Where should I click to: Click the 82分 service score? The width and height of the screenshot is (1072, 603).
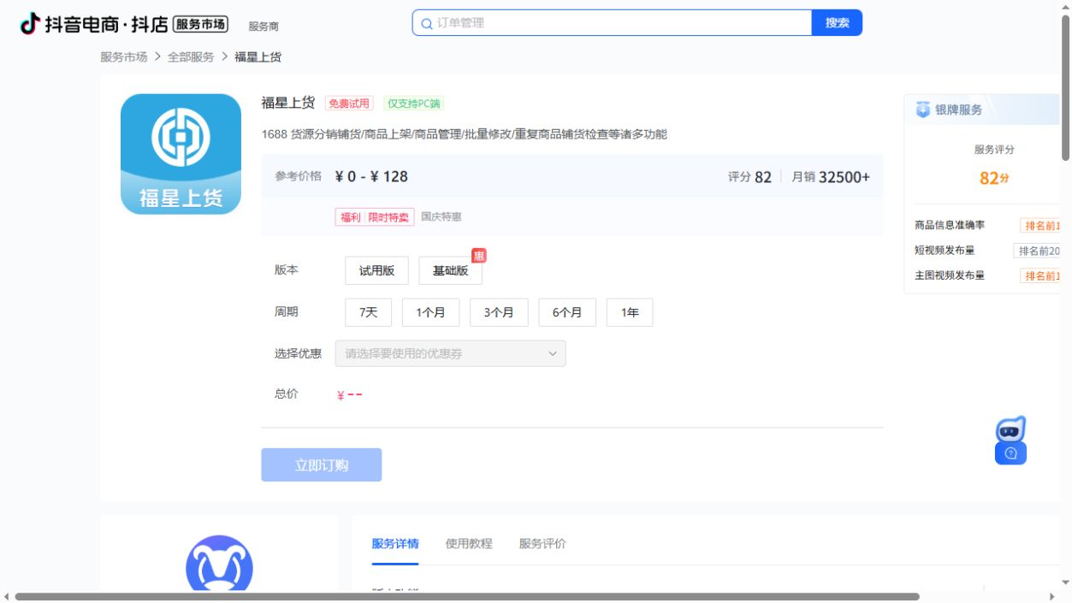[994, 178]
